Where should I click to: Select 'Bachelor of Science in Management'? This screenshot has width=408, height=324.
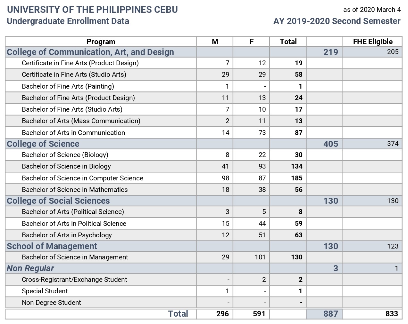(75, 257)
